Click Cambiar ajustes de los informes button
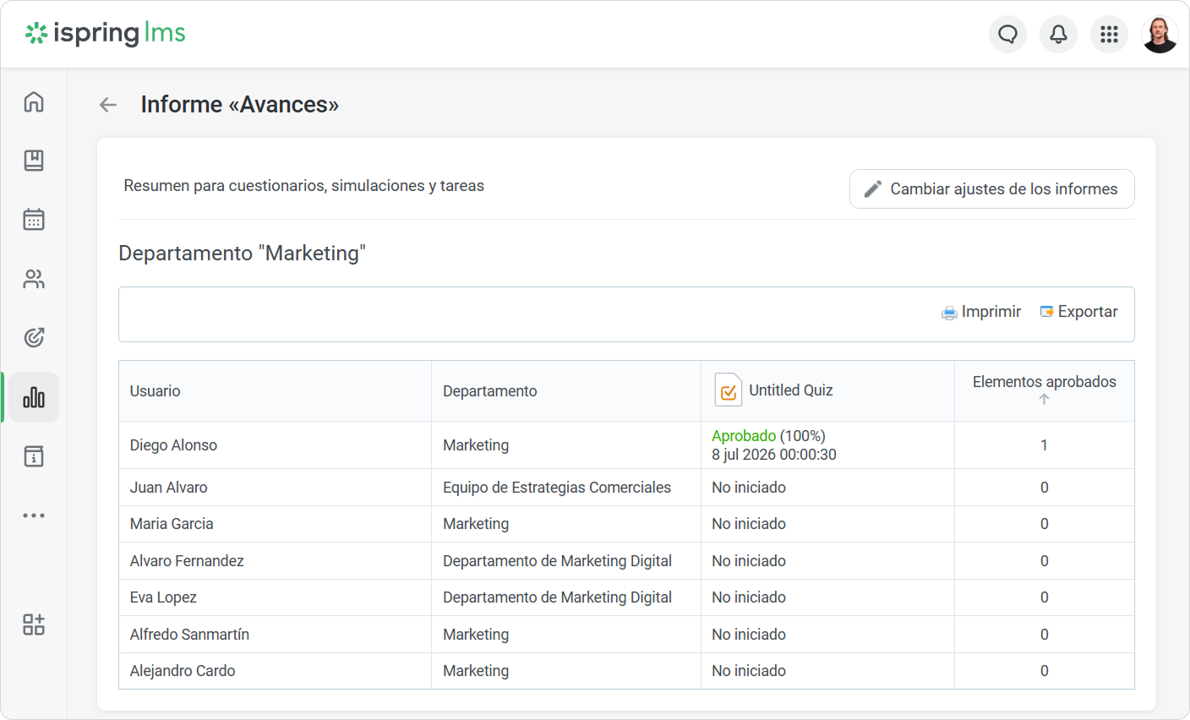Image resolution: width=1190 pixels, height=720 pixels. [x=991, y=189]
